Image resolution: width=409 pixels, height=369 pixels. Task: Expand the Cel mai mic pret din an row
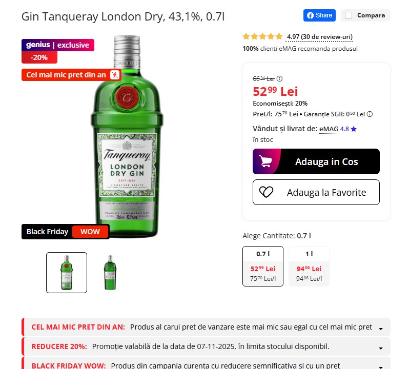tap(381, 328)
